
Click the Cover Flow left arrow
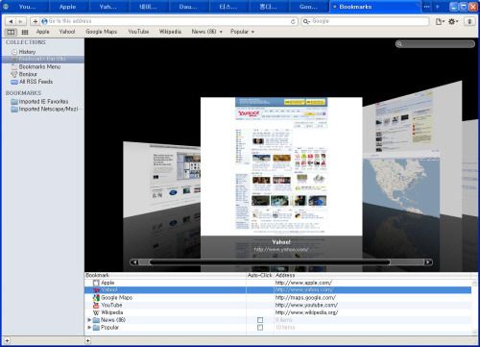[135, 262]
